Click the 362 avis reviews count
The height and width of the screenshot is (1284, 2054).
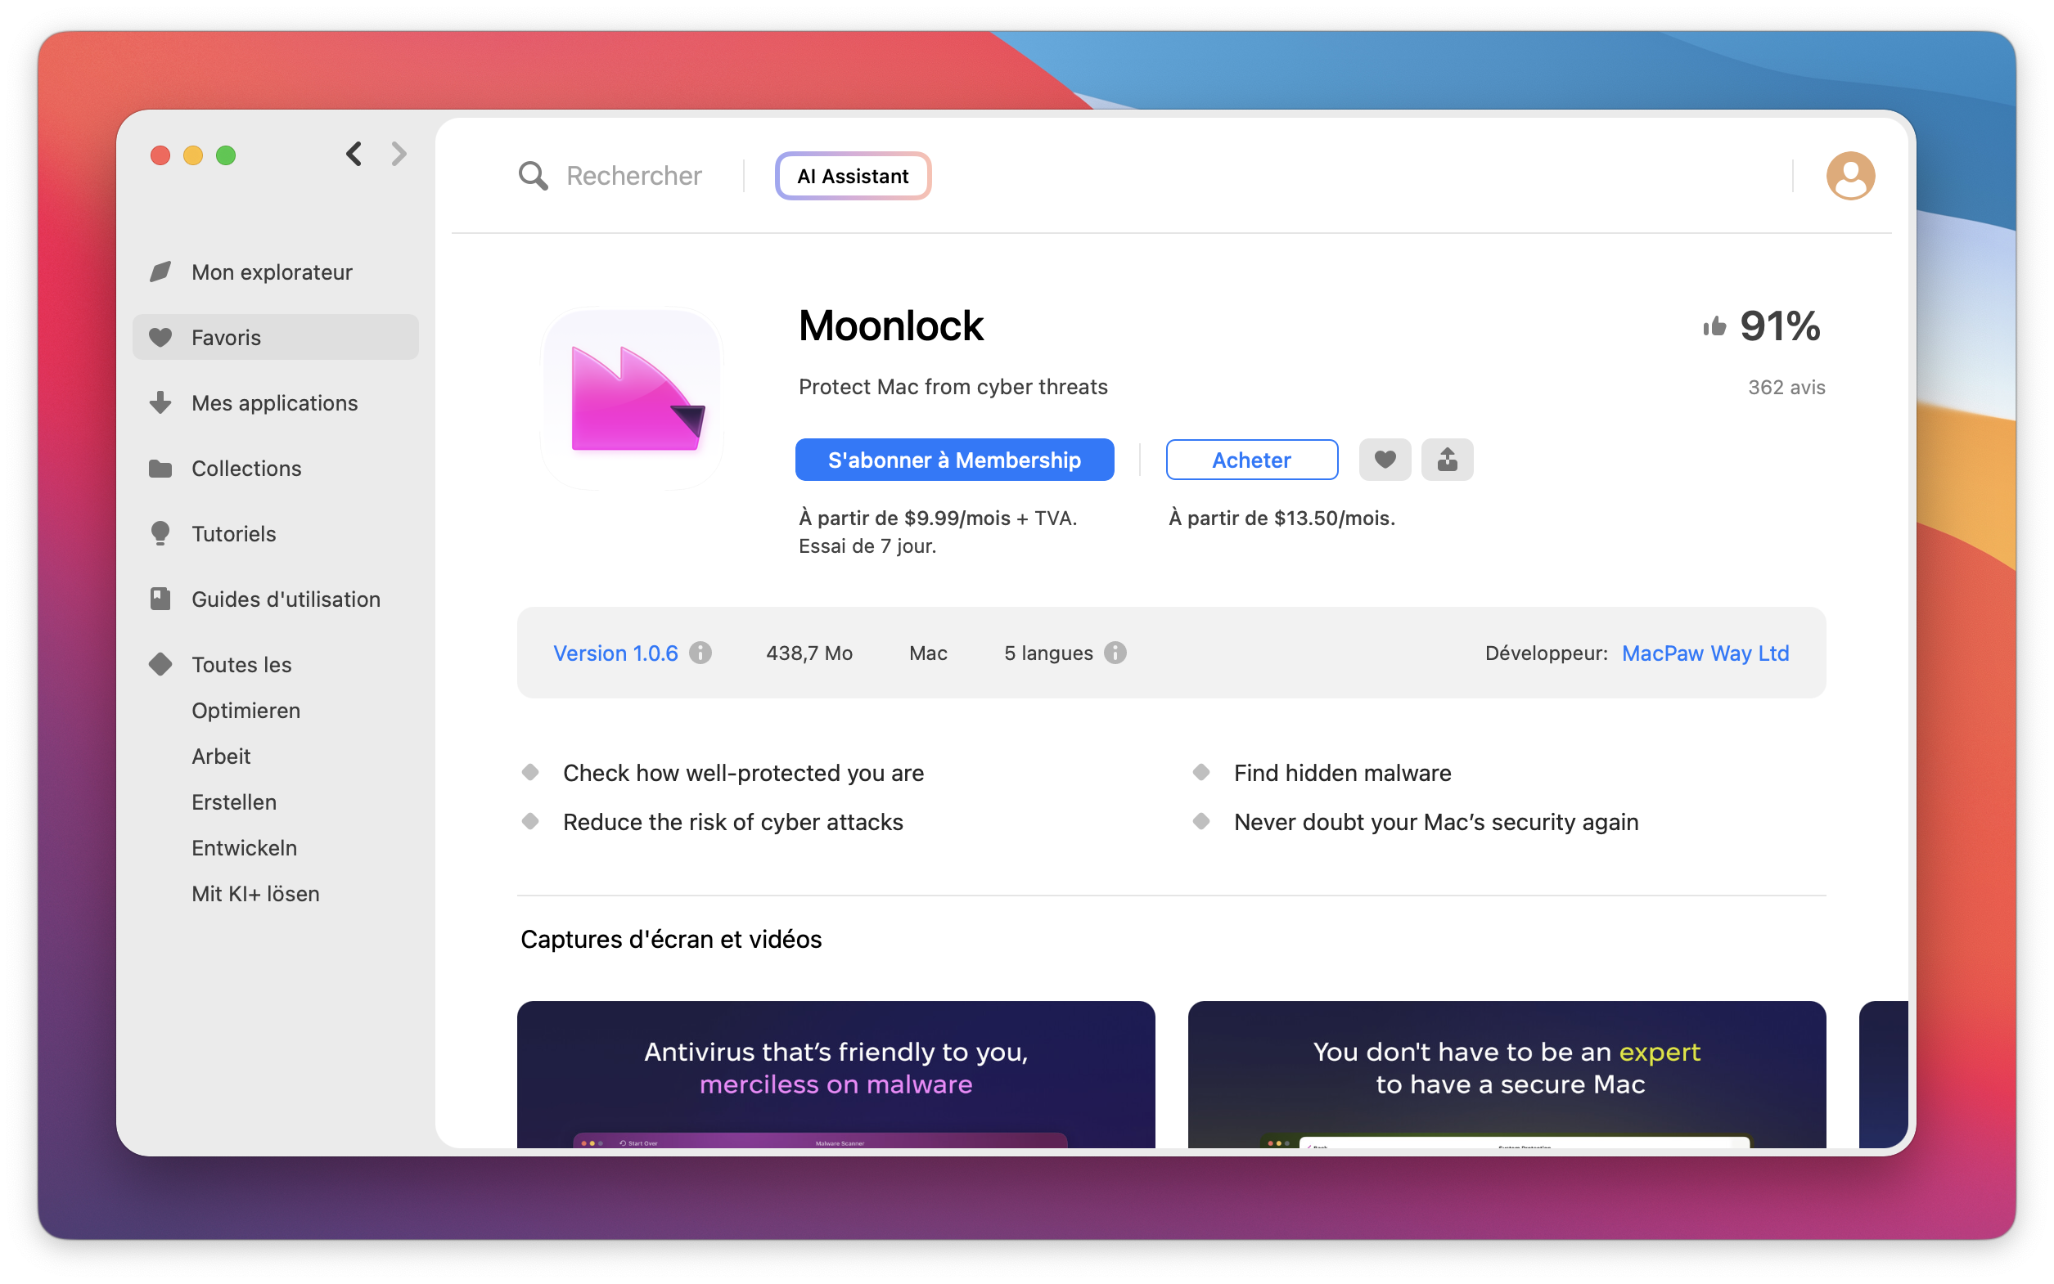(1786, 387)
